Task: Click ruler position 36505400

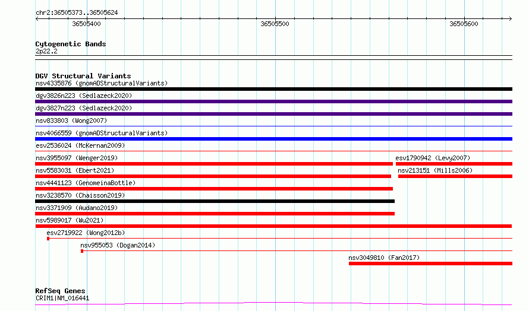Action: 86,24
